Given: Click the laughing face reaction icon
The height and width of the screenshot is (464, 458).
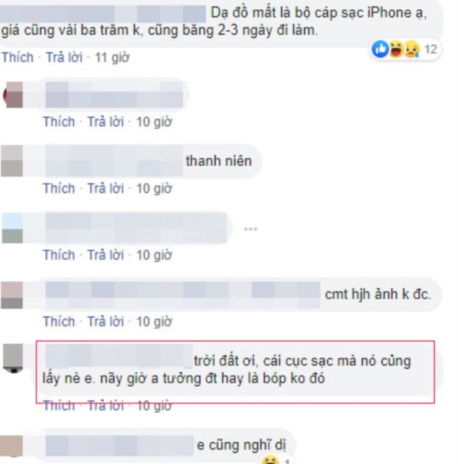Looking at the screenshot, I should coord(396,49).
